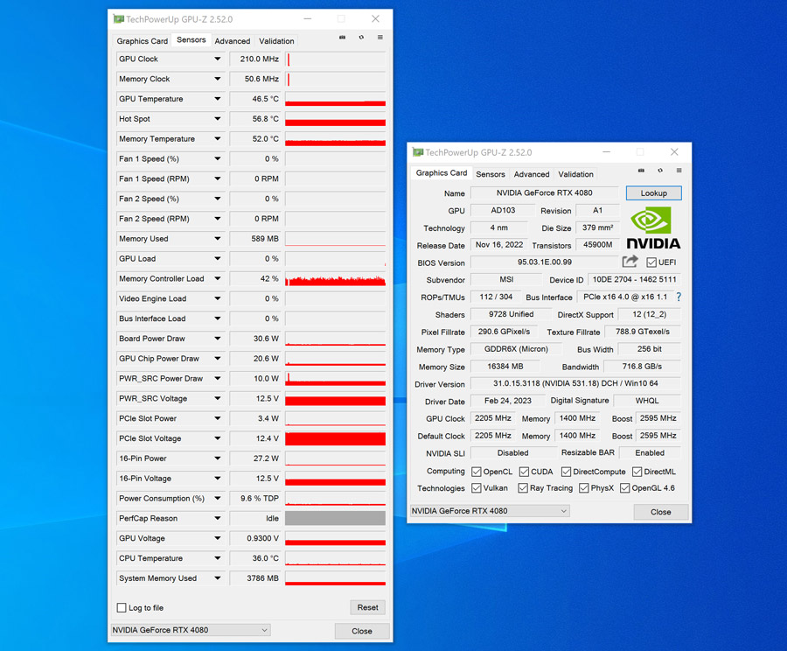Click the Bus Interface question mark
Image resolution: width=787 pixels, height=651 pixels.
pos(679,297)
